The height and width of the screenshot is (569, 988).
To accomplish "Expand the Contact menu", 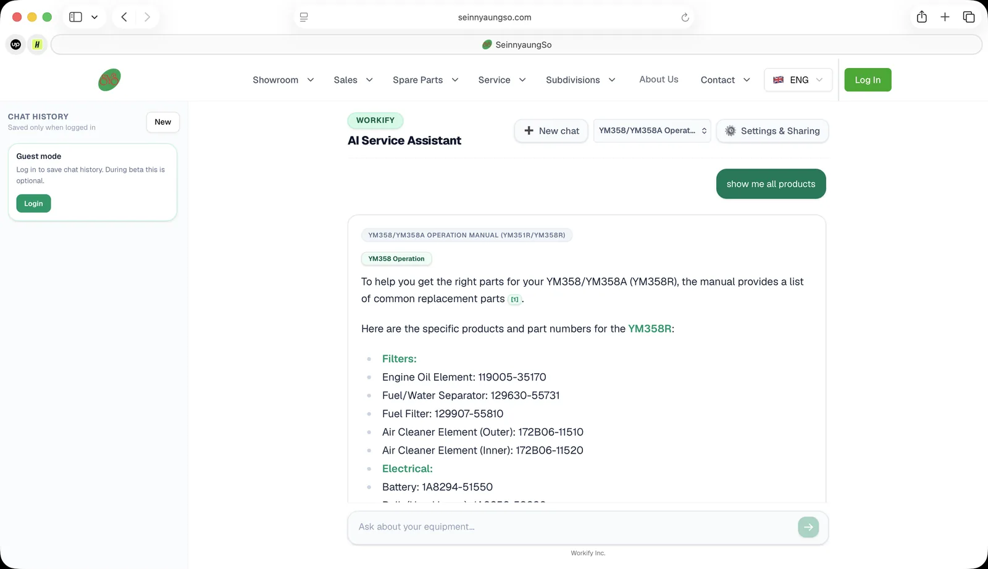I will (726, 80).
